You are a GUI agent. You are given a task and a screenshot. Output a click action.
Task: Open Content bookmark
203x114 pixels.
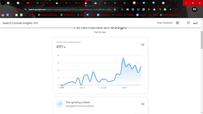141,15
